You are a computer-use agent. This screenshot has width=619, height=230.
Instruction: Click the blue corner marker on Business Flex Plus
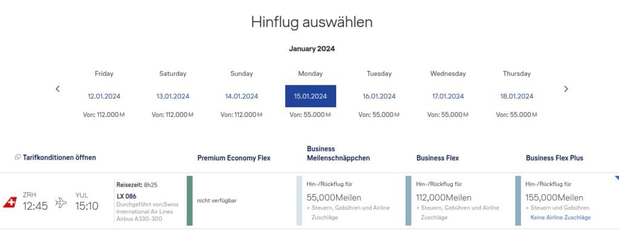(617, 178)
